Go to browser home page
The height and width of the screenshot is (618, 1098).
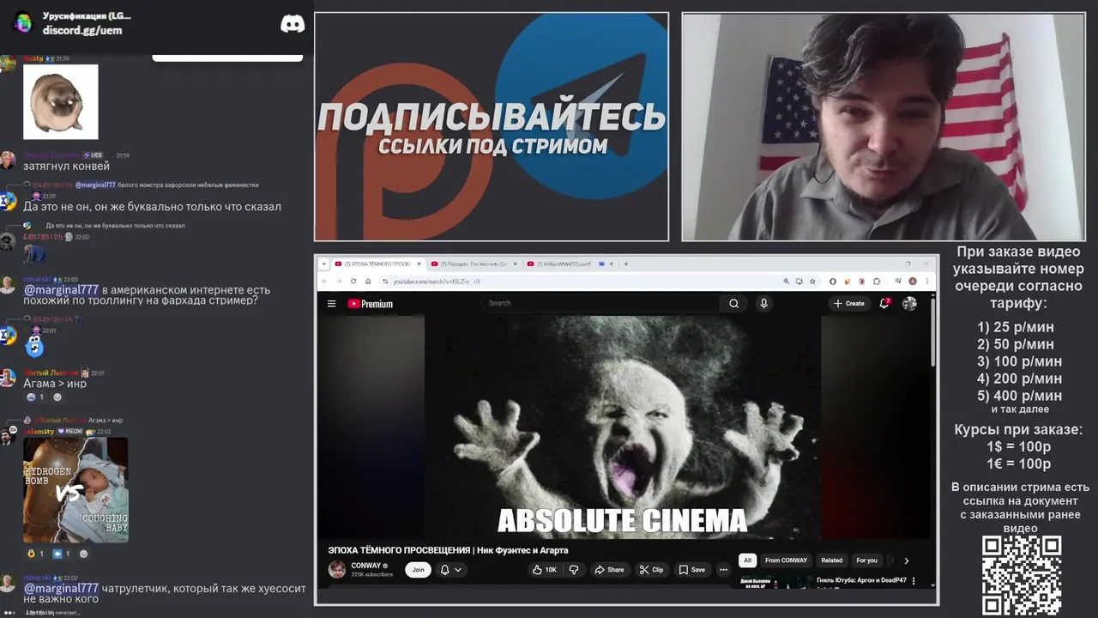tap(368, 281)
